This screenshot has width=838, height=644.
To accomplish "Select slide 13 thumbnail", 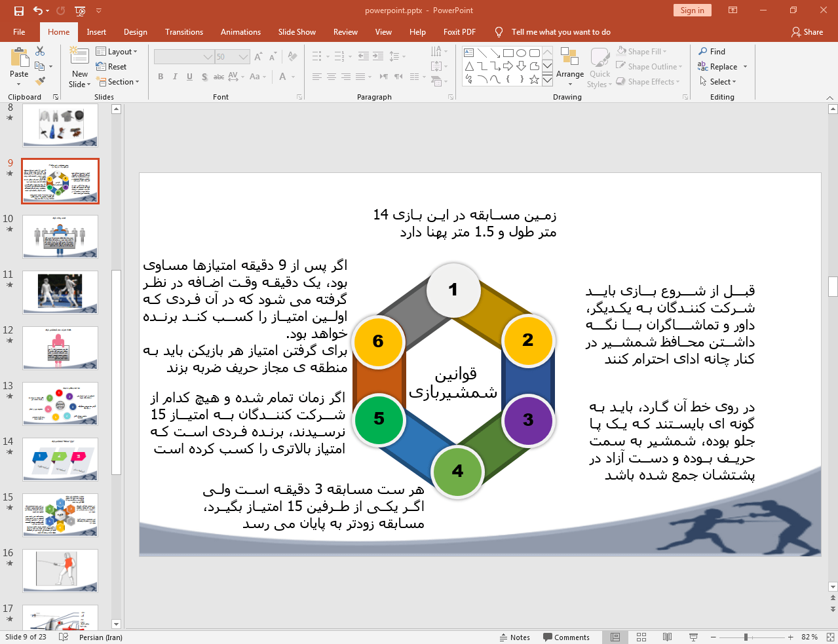I will click(x=60, y=404).
